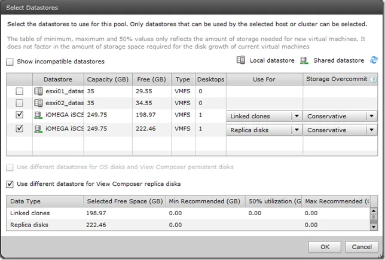The width and height of the screenshot is (385, 260).
Task: Click the shared icon of the 222.46 free iOMEGA datastore
Action: point(38,129)
